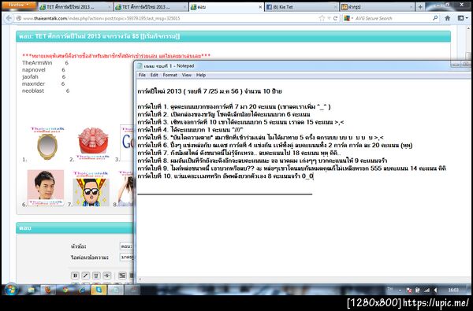Click the Notepad heading line with 2013
473x311 pixels.
click(210, 91)
